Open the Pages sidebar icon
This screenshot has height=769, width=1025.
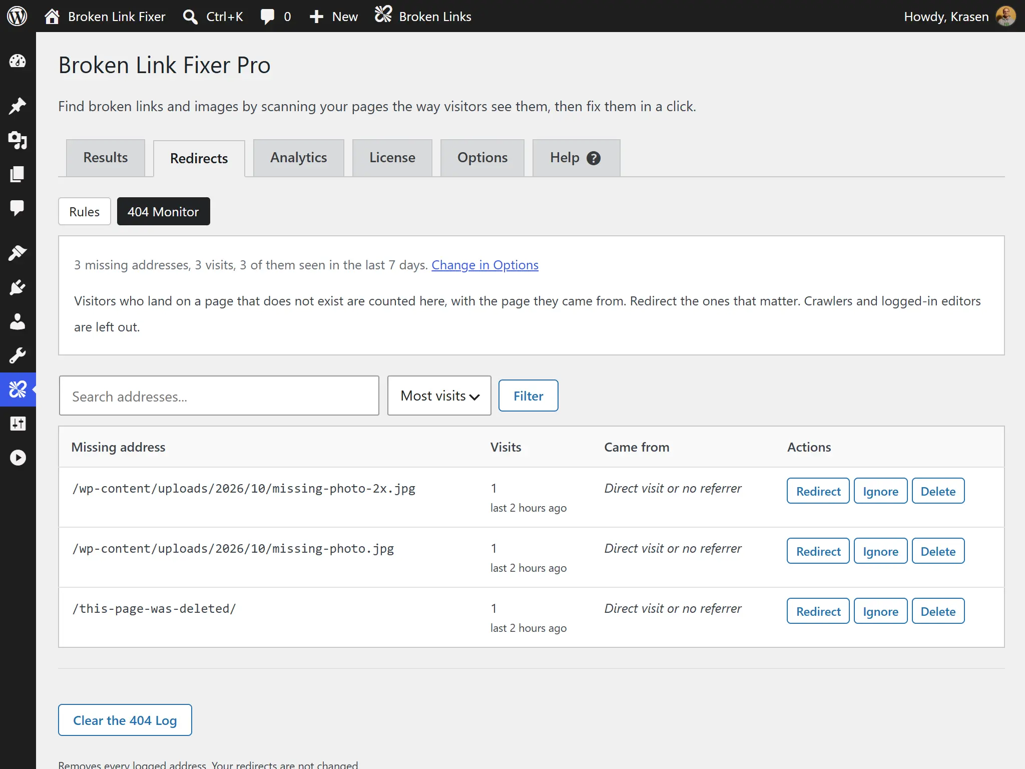tap(18, 174)
